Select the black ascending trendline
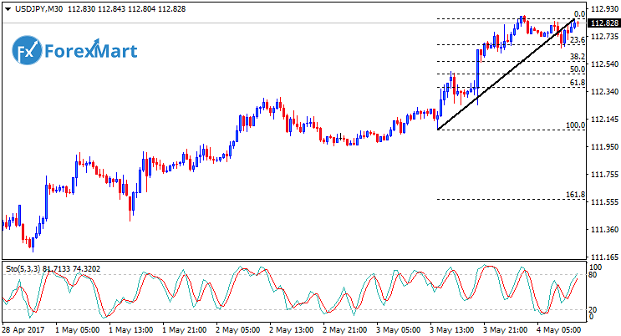621x336 pixels. coord(501,76)
